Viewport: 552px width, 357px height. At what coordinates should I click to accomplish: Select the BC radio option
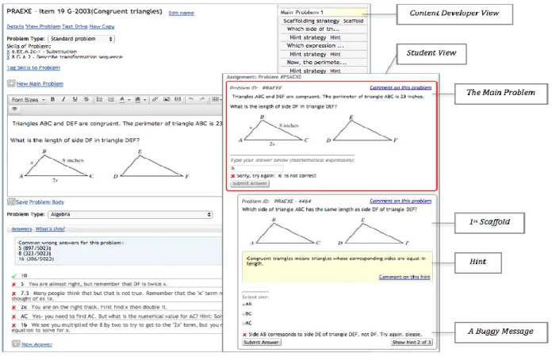(243, 313)
